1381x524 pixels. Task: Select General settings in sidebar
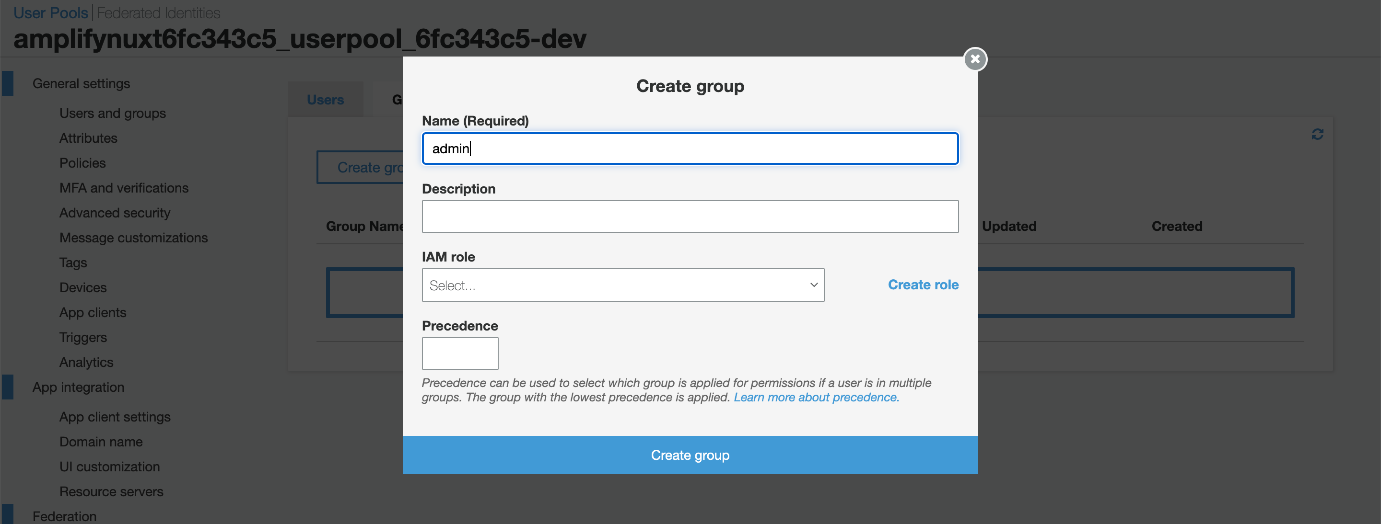tap(81, 83)
